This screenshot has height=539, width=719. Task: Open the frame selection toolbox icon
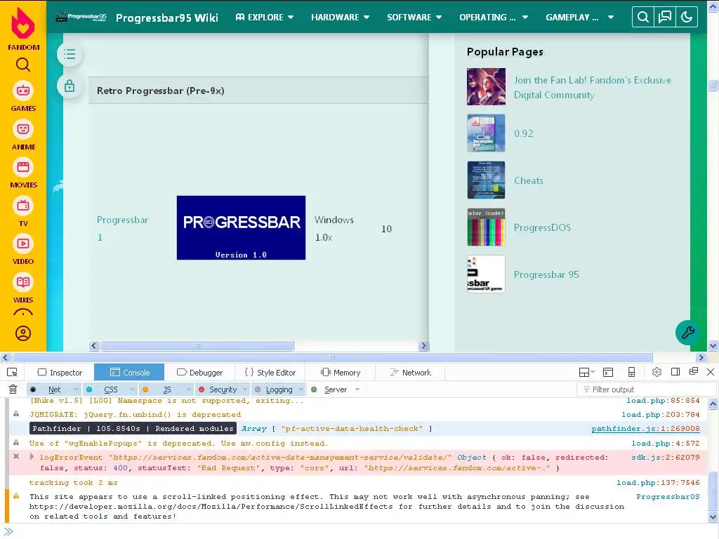click(x=586, y=372)
